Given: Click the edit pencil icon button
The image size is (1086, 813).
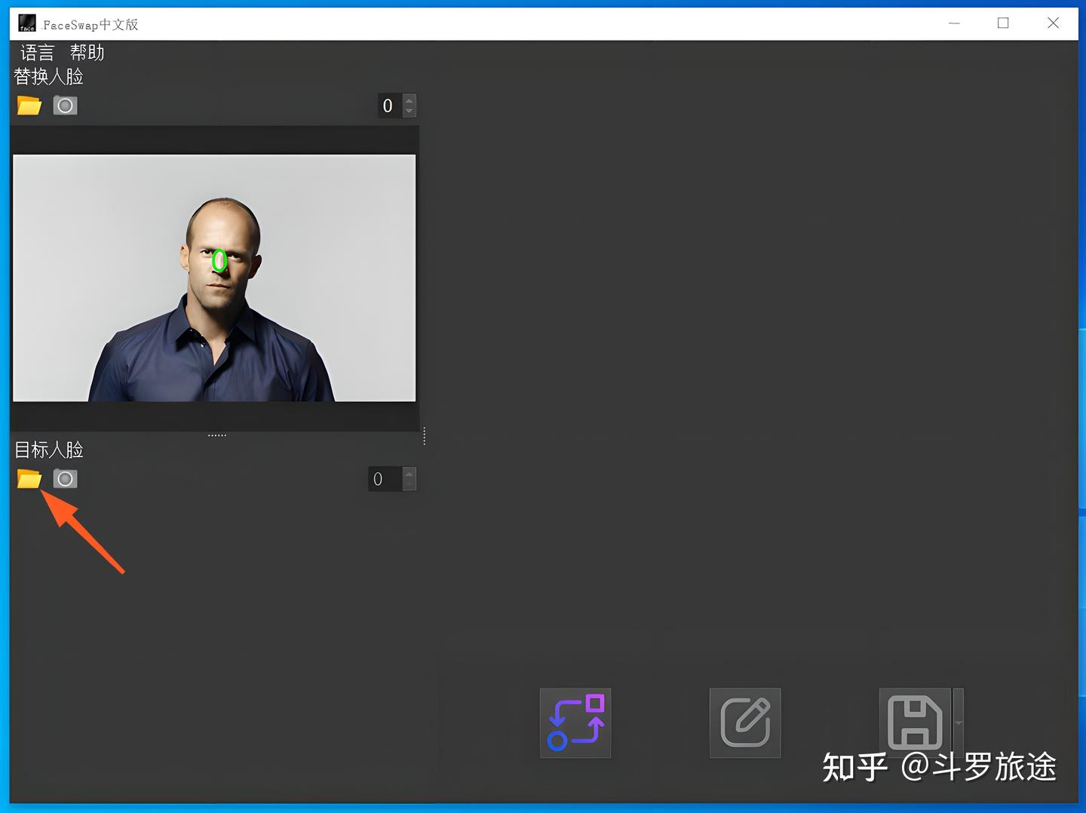Looking at the screenshot, I should pos(745,722).
